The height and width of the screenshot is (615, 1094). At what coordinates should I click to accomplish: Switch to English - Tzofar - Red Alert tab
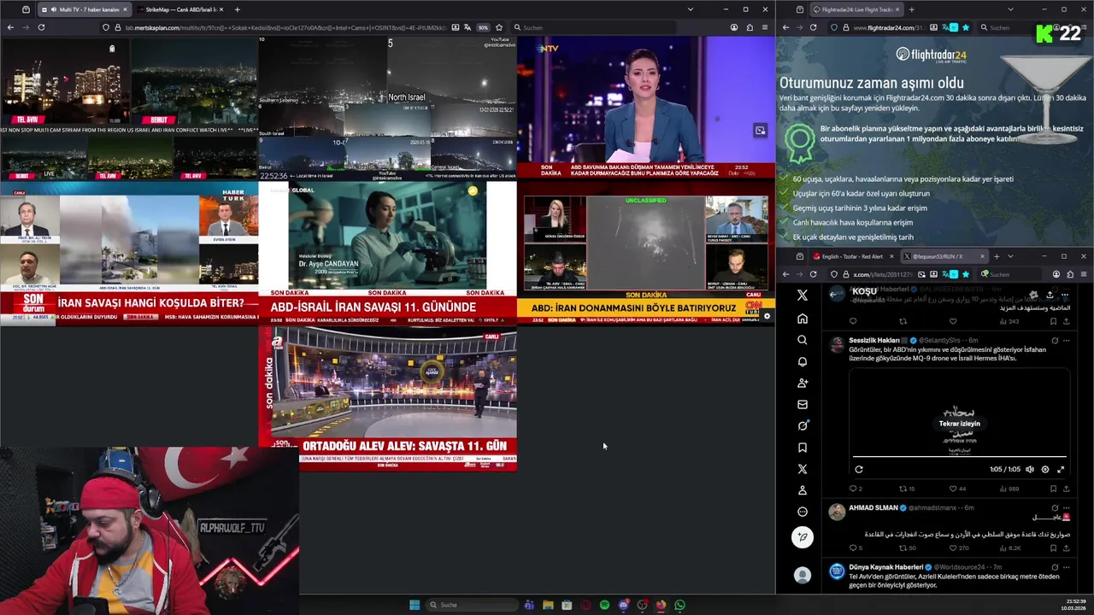pyautogui.click(x=853, y=256)
